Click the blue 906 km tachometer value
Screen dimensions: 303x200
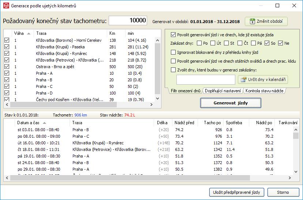(x=81, y=115)
